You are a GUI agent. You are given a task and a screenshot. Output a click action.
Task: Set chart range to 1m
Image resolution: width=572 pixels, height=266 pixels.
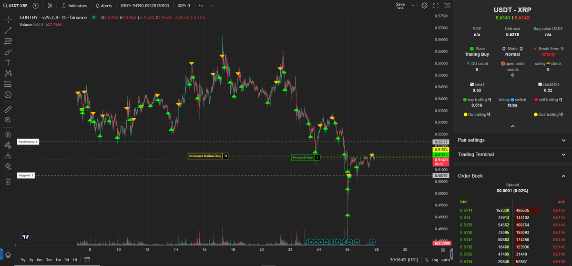pos(58,260)
